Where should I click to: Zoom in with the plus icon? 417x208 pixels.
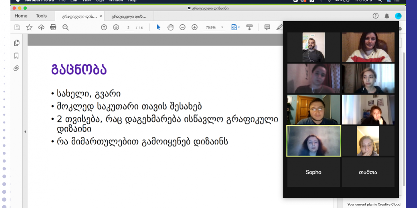pos(195,27)
